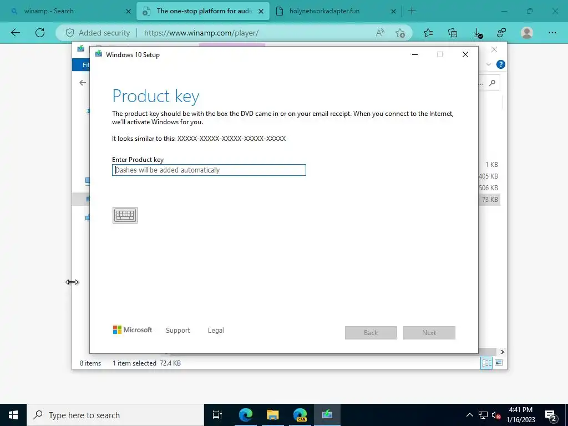Click the Windows Setup taskbar icon
This screenshot has width=568, height=426.
(x=327, y=415)
